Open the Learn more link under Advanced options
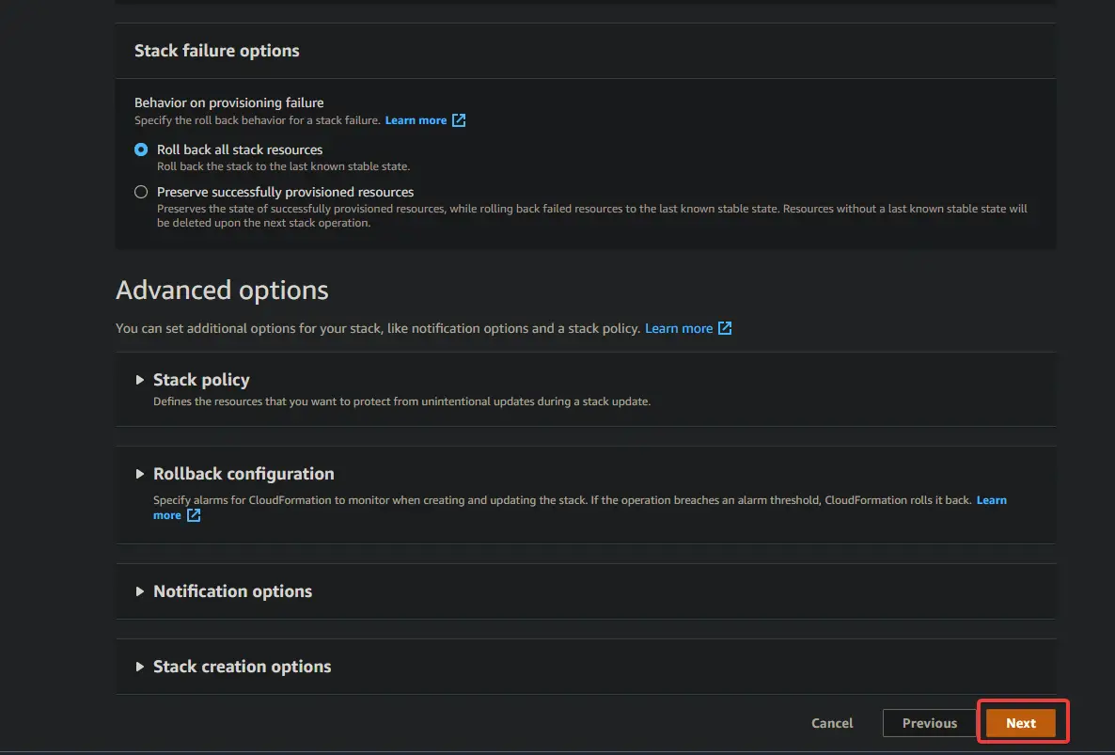 pyautogui.click(x=679, y=328)
